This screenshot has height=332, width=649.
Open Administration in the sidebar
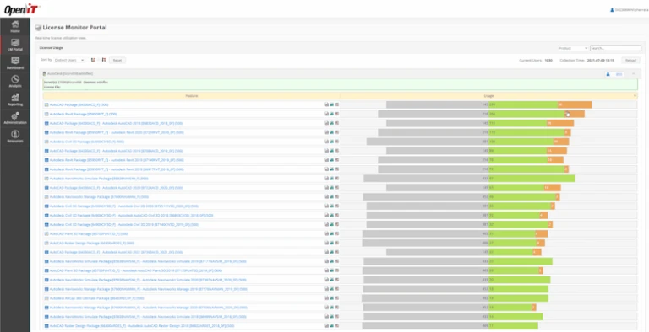[x=15, y=118]
